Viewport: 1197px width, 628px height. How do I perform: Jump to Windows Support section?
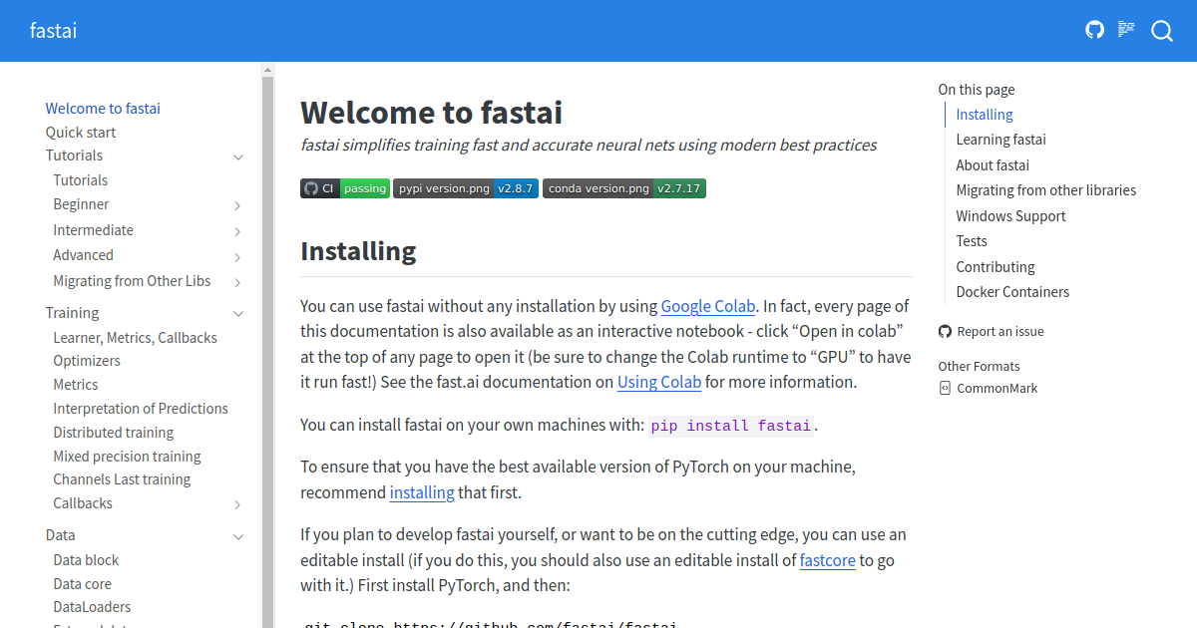pos(1011,216)
